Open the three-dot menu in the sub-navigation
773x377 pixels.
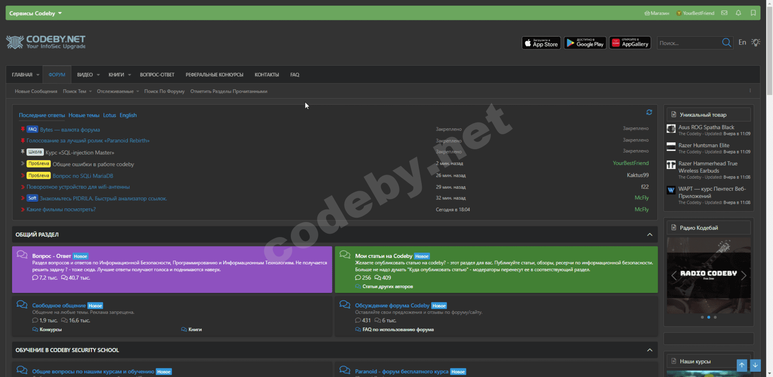coord(750,91)
